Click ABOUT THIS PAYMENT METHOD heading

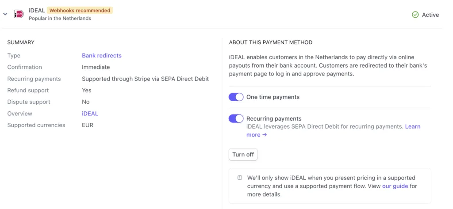pos(271,42)
